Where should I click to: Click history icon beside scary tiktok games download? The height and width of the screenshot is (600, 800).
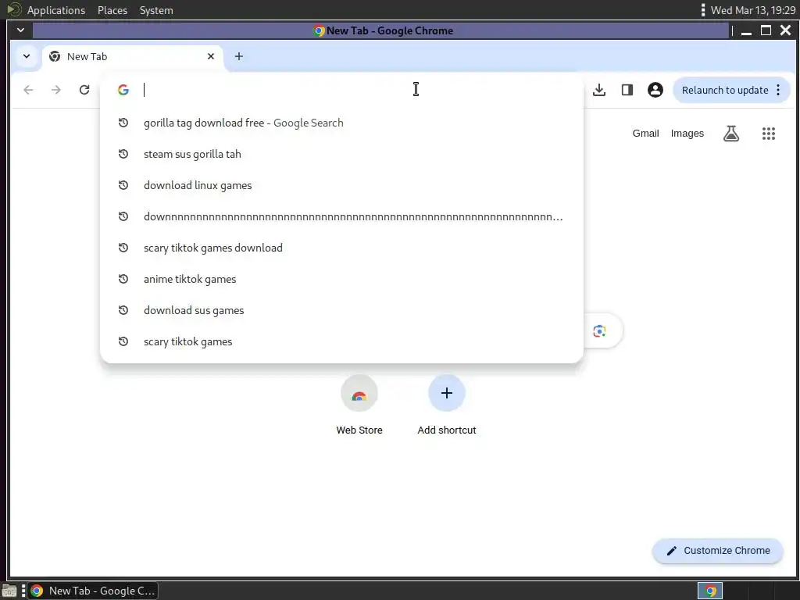click(x=123, y=248)
